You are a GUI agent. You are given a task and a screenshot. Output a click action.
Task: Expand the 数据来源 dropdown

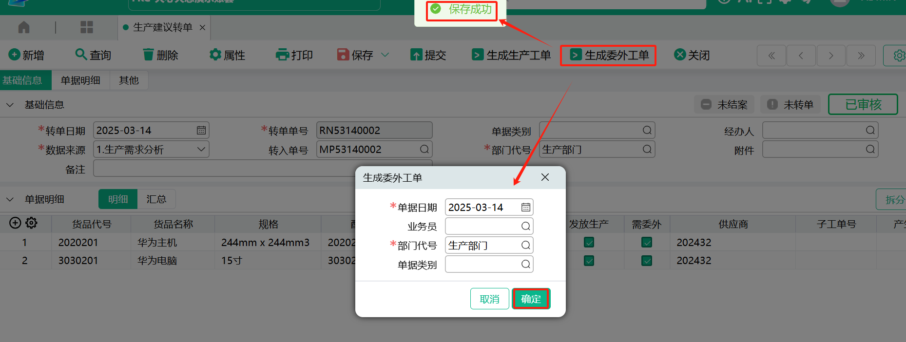201,150
